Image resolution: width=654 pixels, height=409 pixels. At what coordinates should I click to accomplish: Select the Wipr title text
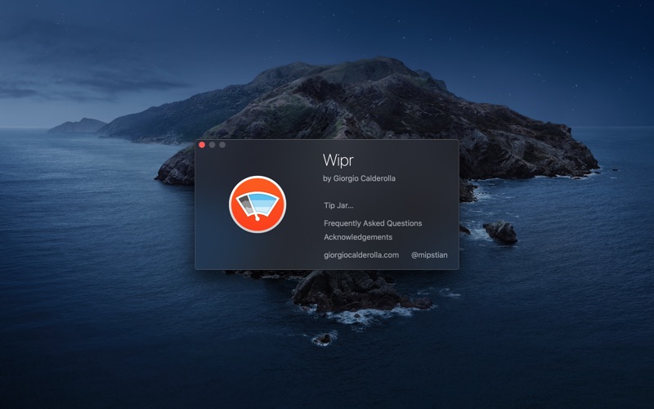click(x=338, y=160)
